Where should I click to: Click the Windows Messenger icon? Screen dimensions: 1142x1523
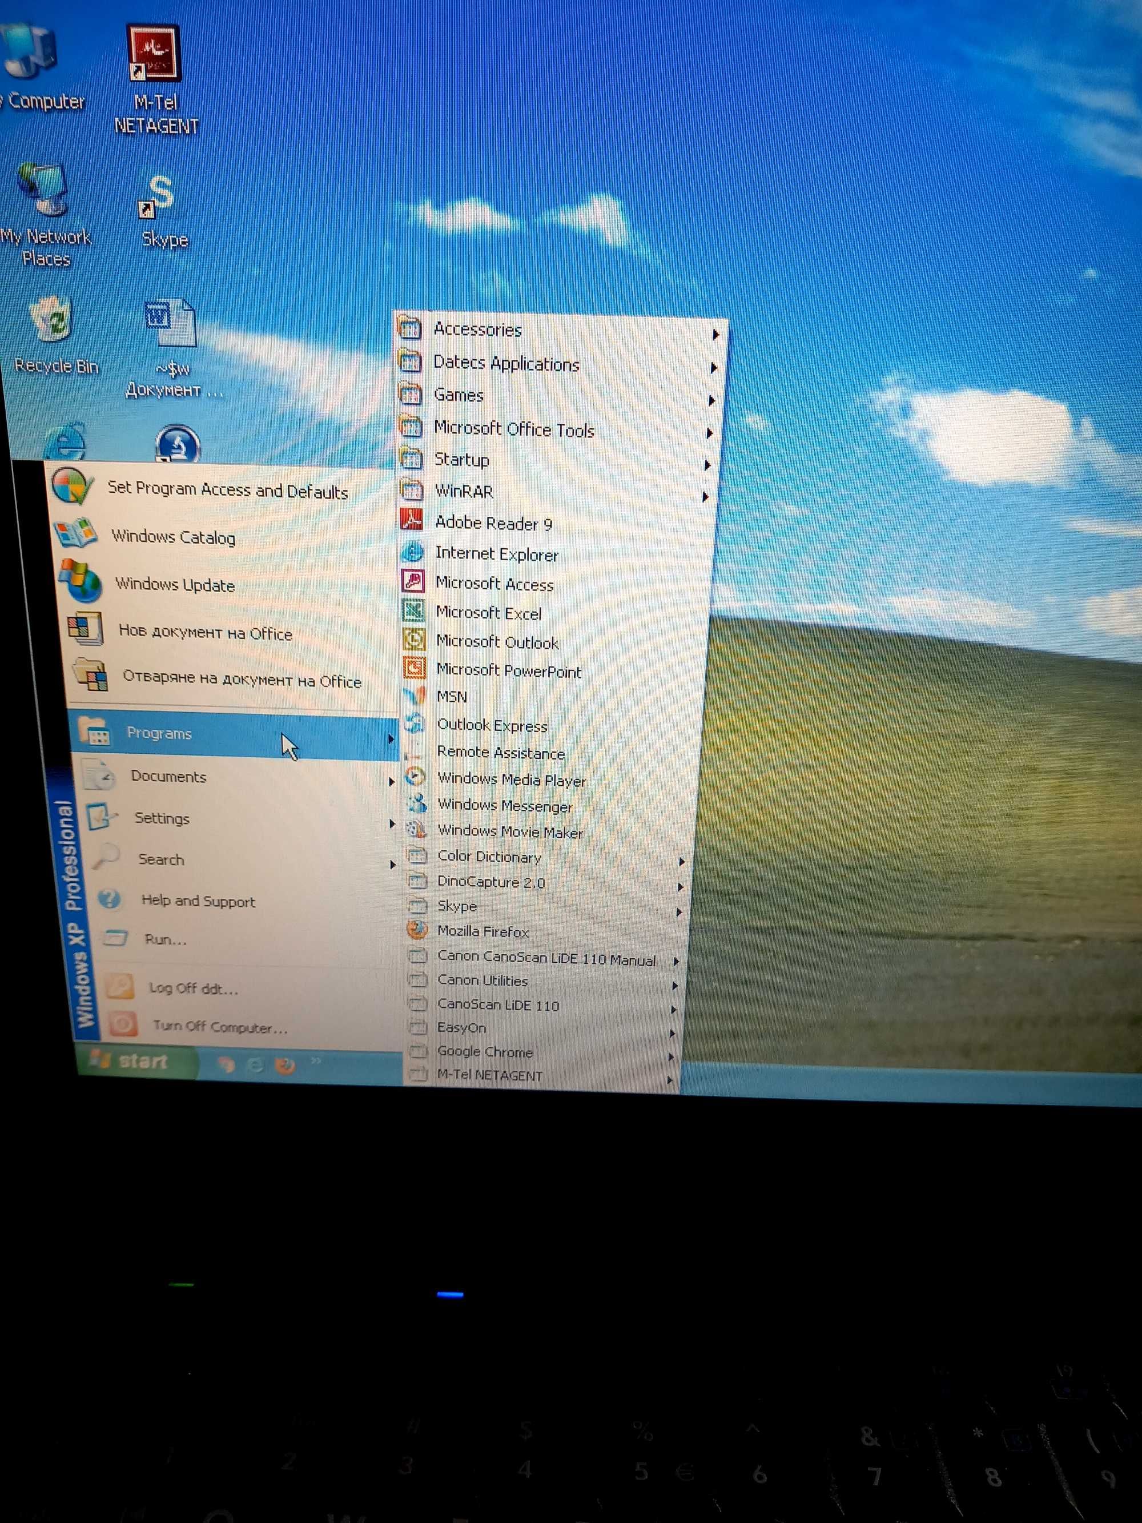(416, 803)
